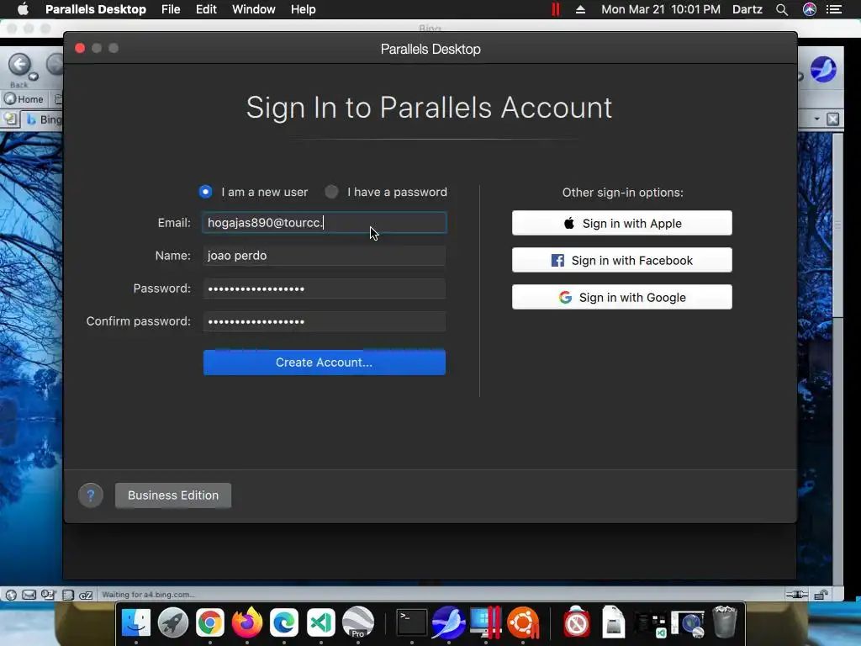Open the Window menu

[x=254, y=9]
